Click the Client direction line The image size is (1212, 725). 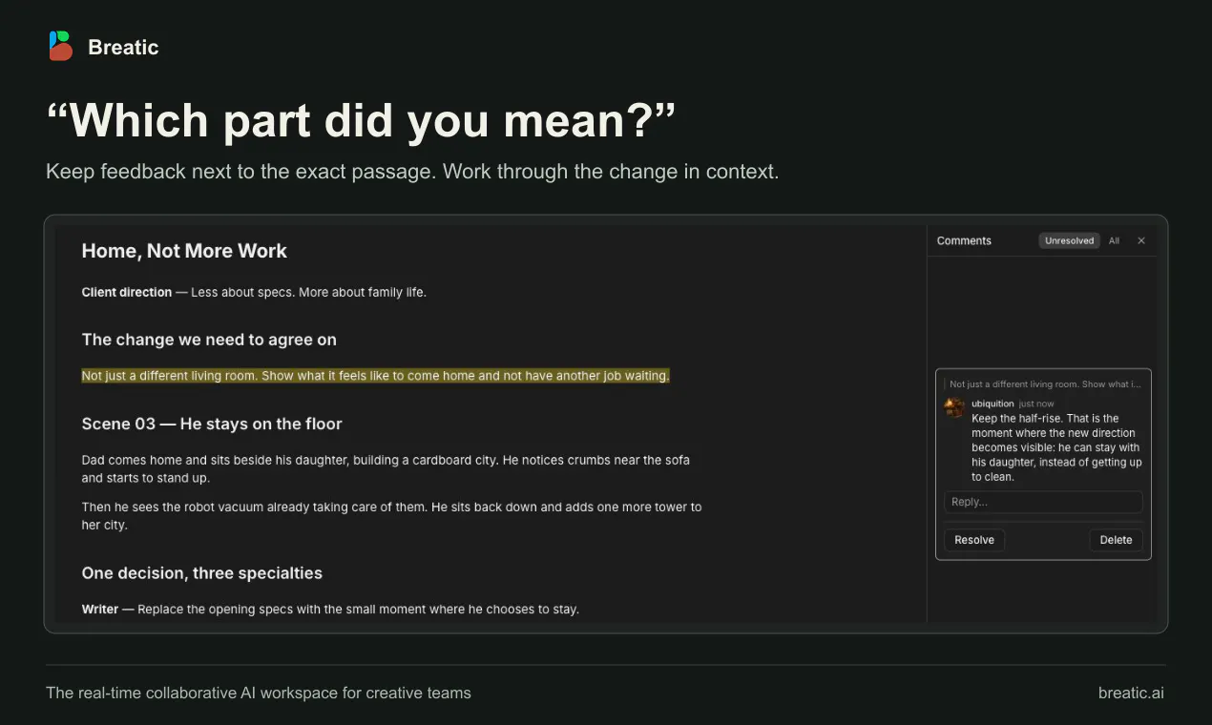pos(254,293)
